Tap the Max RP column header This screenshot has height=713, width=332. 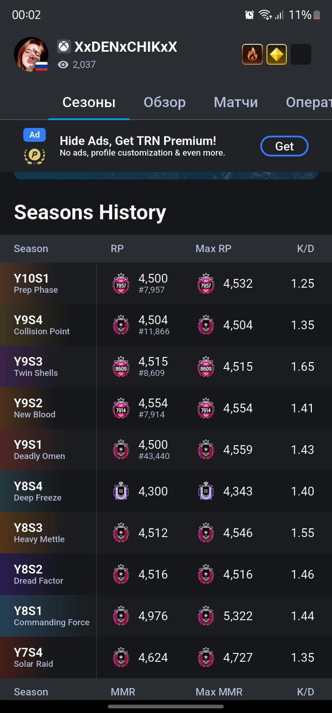click(213, 249)
